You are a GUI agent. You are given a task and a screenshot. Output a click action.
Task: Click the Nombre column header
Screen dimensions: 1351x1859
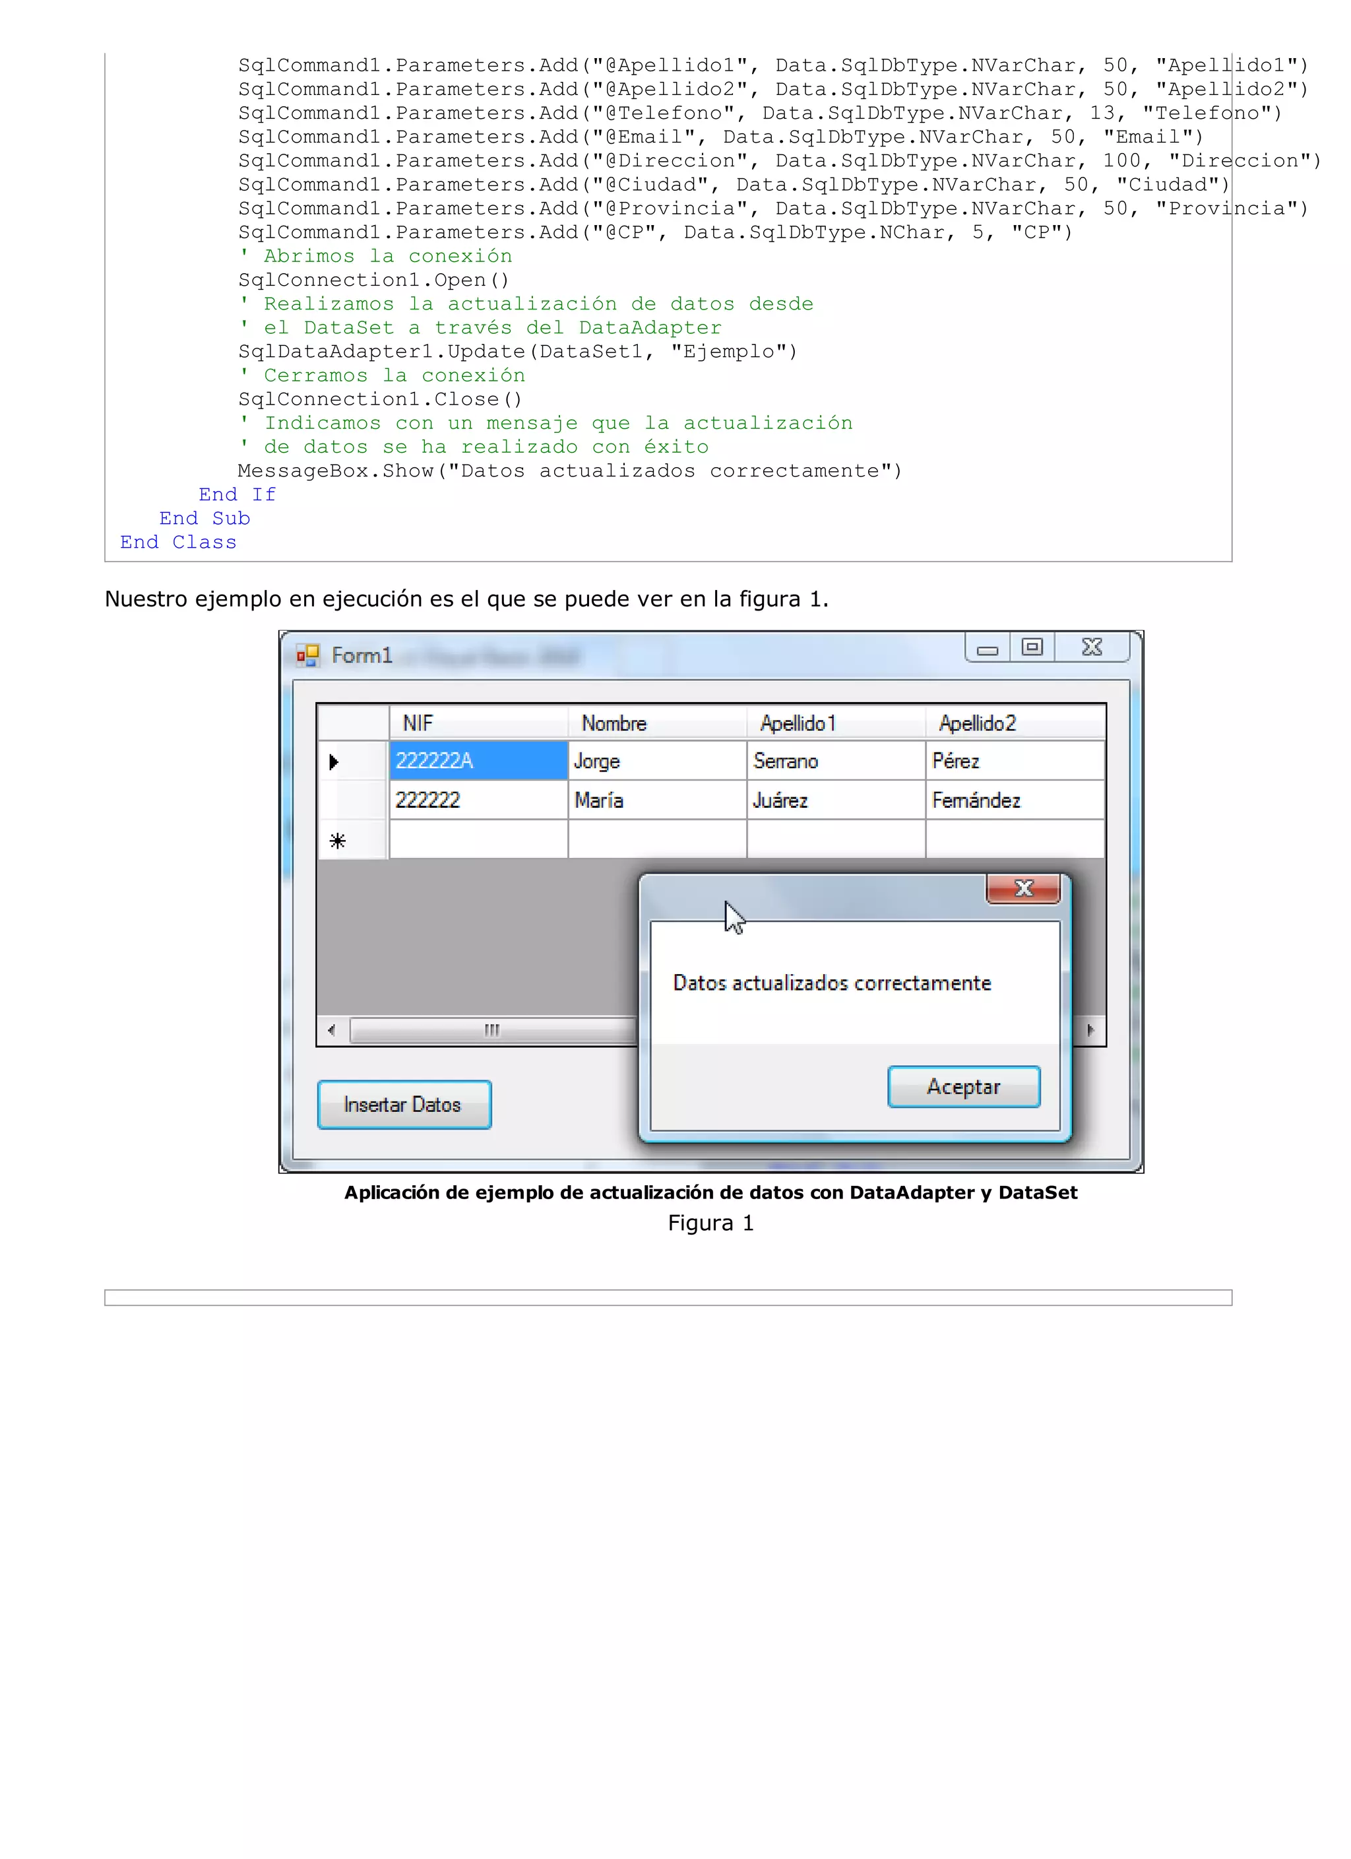657,723
